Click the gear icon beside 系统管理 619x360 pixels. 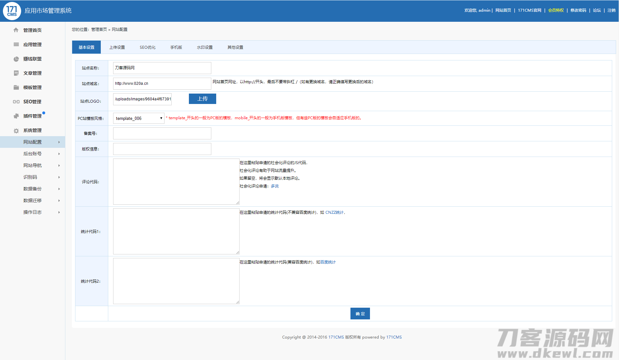[x=16, y=131]
